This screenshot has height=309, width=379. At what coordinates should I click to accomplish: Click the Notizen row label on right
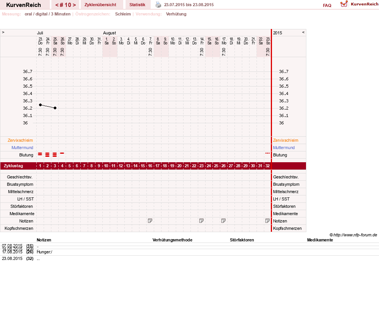click(x=280, y=221)
